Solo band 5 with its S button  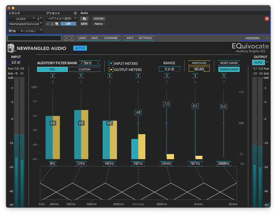pyautogui.click(x=167, y=76)
